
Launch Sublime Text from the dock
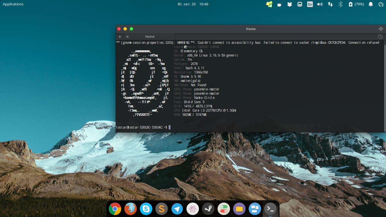(x=162, y=209)
